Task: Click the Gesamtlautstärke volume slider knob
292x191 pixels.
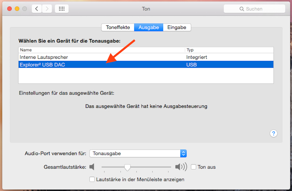Action: pos(127,167)
